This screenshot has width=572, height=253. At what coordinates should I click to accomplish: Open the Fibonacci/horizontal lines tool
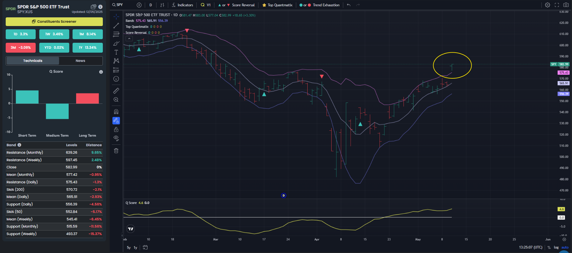[x=116, y=34]
